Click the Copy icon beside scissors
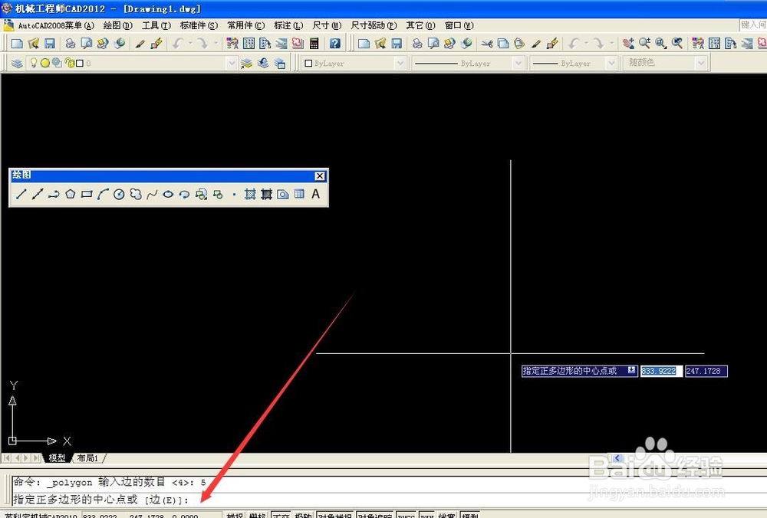Image resolution: width=767 pixels, height=518 pixels. click(x=503, y=44)
